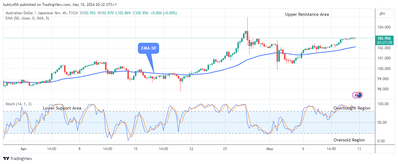Click the 104.000 price axis label
This screenshot has width=398, height=164.
(x=385, y=27)
